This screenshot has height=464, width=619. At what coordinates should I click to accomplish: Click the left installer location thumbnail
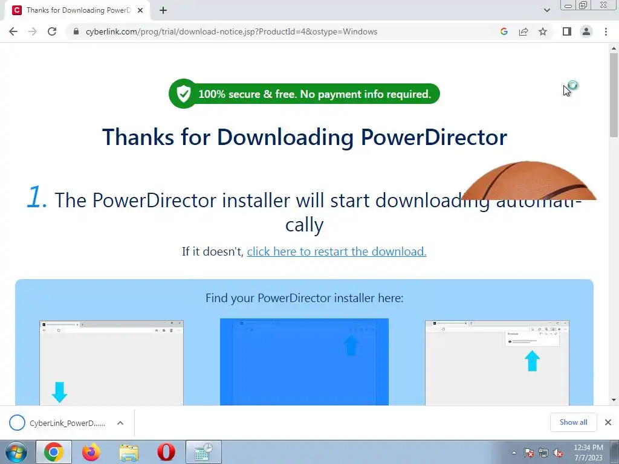(x=111, y=363)
